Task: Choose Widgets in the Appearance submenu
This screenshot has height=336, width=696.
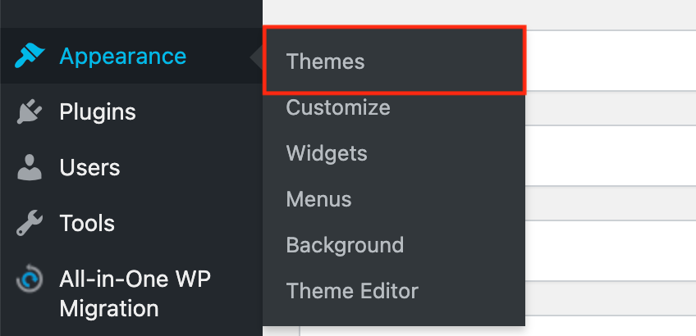Action: pos(327,153)
